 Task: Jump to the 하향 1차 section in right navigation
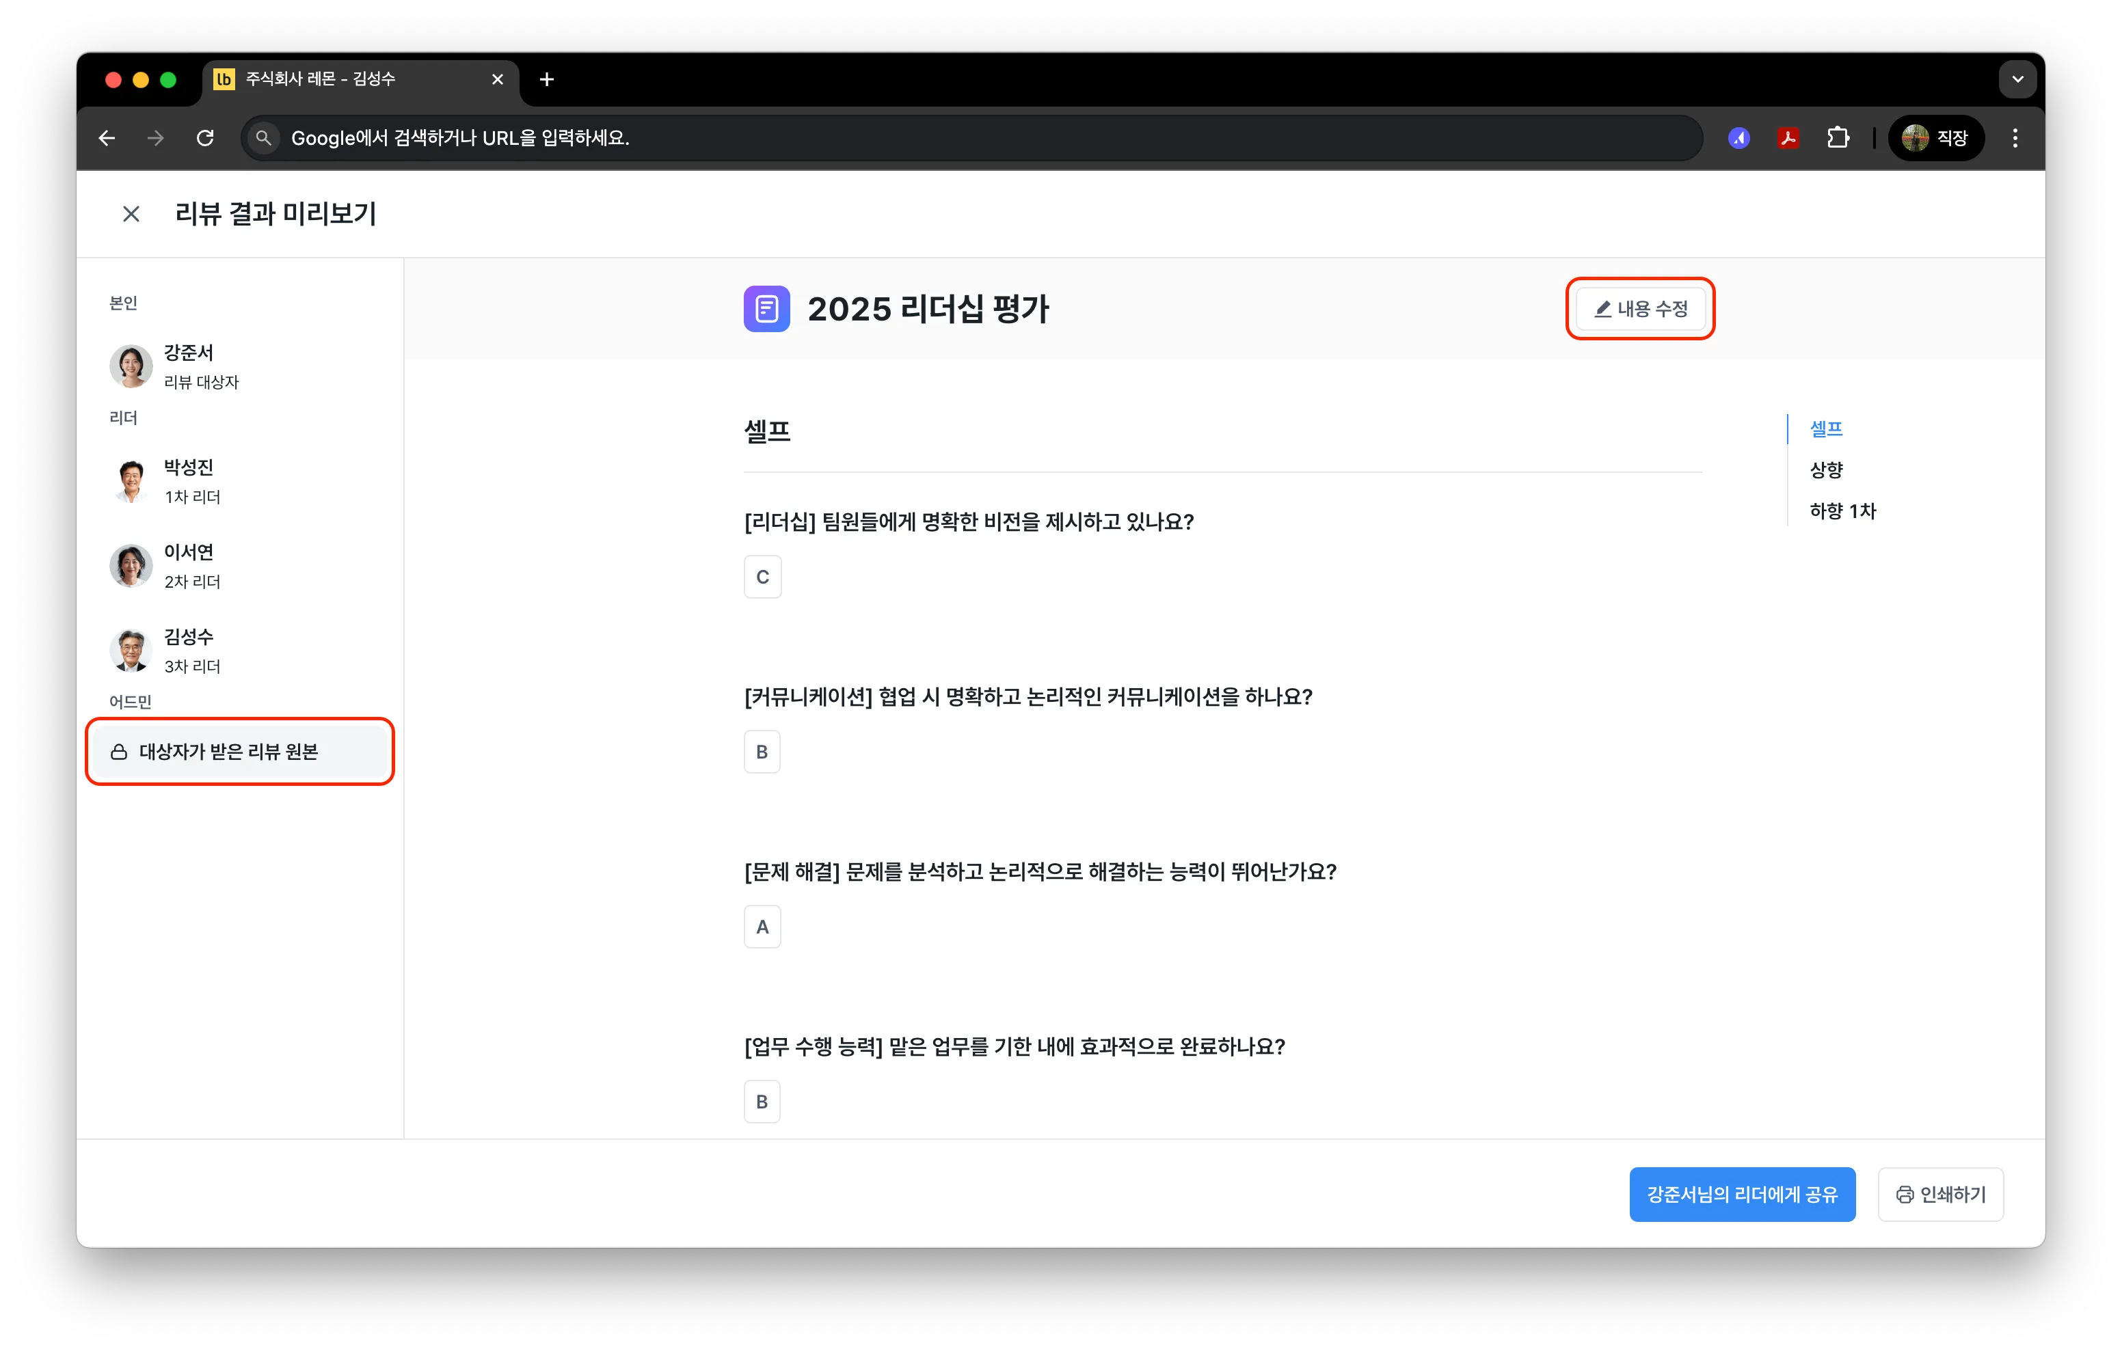coord(1842,511)
